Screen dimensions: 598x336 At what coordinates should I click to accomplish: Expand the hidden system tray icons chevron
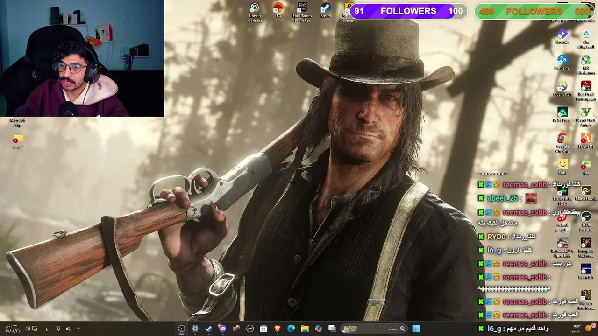(78, 329)
